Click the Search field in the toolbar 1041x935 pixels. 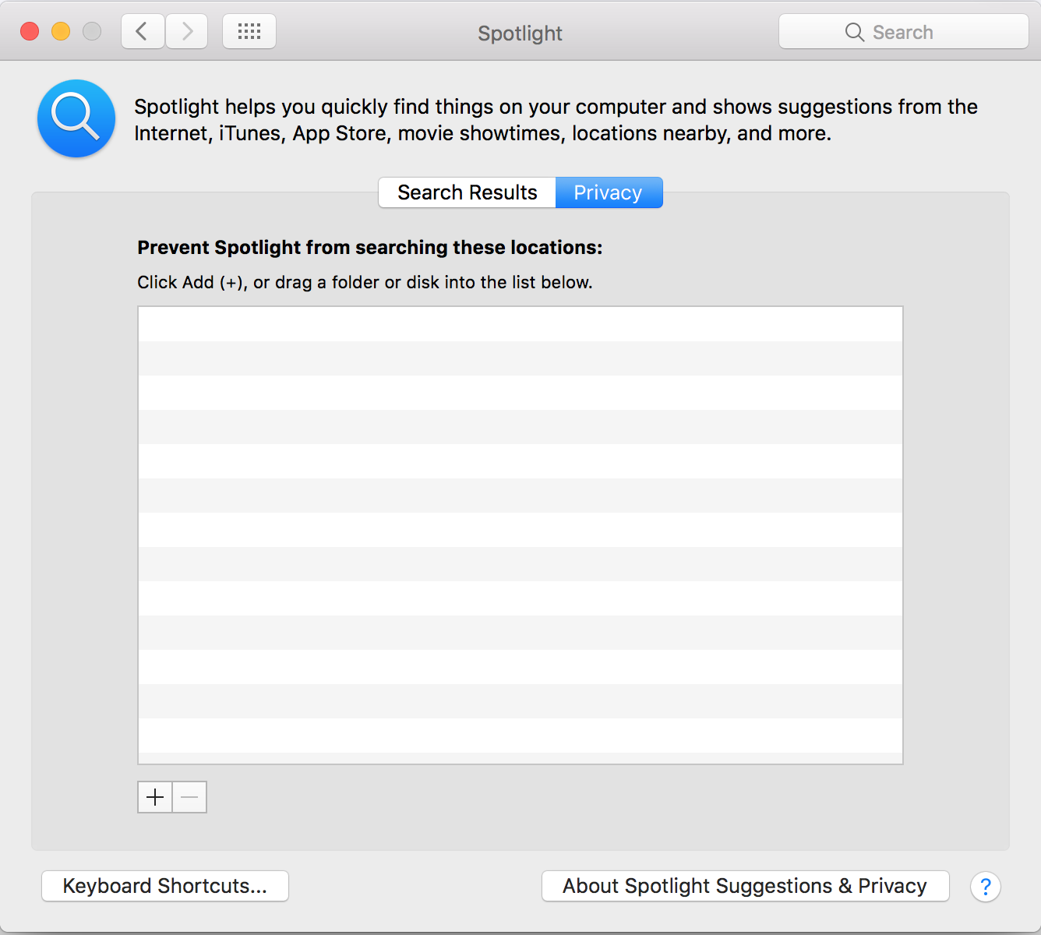tap(904, 32)
